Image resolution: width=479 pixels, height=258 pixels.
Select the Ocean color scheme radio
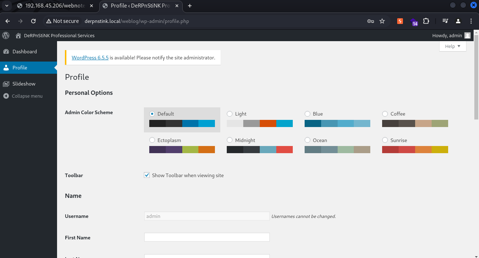[307, 140]
